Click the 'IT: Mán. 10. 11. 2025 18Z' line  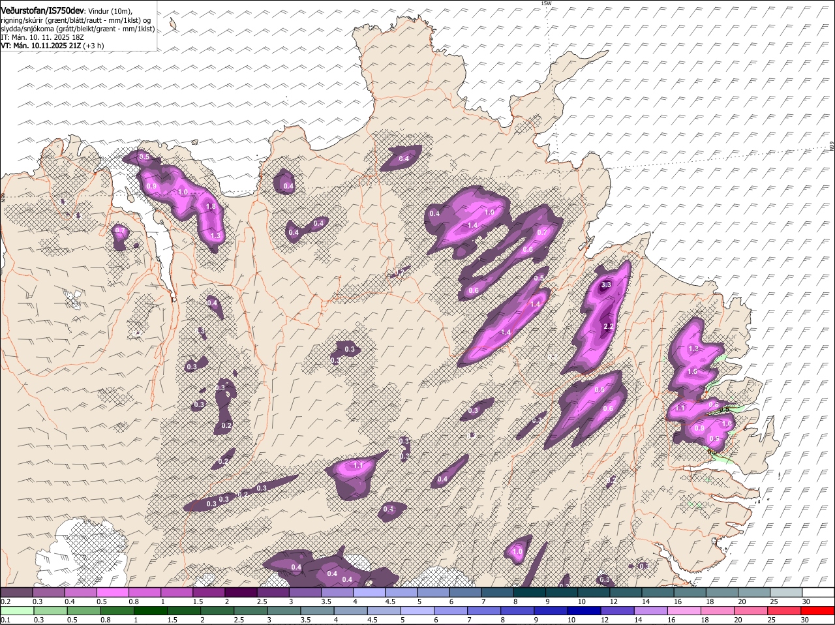click(42, 37)
